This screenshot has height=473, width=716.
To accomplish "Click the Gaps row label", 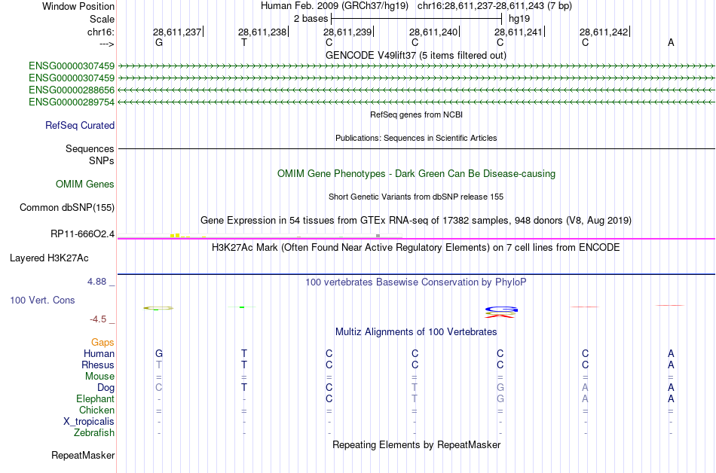I will (x=103, y=343).
